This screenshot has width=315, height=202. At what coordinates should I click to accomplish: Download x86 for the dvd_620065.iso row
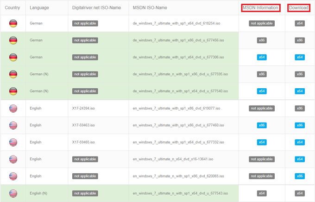point(300,176)
